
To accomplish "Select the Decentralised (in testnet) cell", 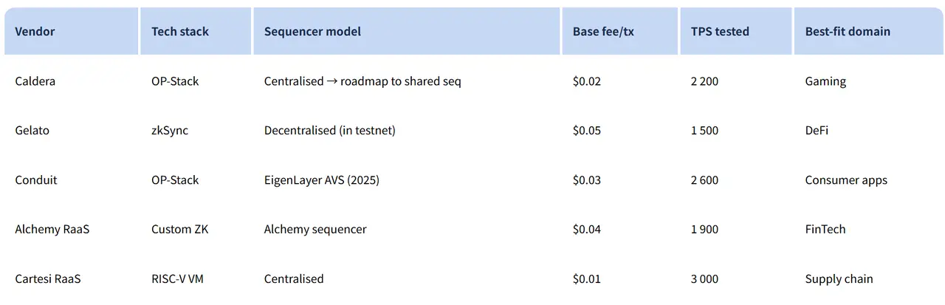I will tap(330, 131).
